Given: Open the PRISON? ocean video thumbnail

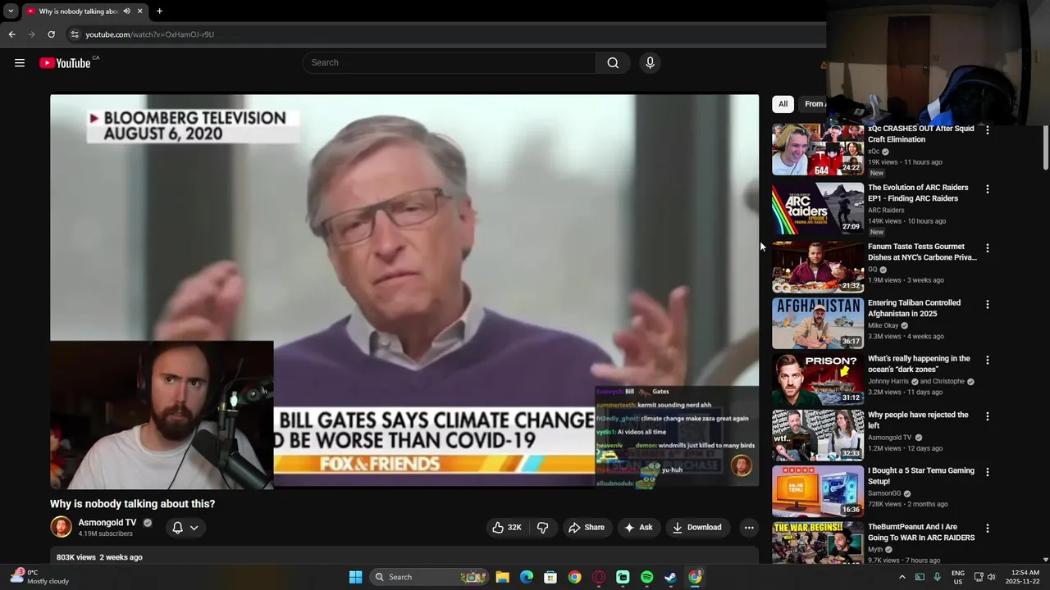Looking at the screenshot, I should pos(818,379).
